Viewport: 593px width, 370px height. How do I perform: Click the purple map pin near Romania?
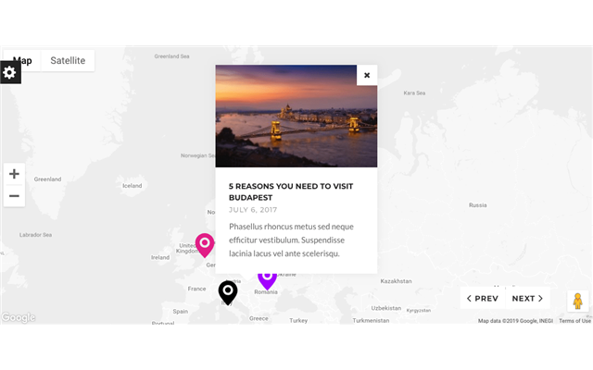267,280
